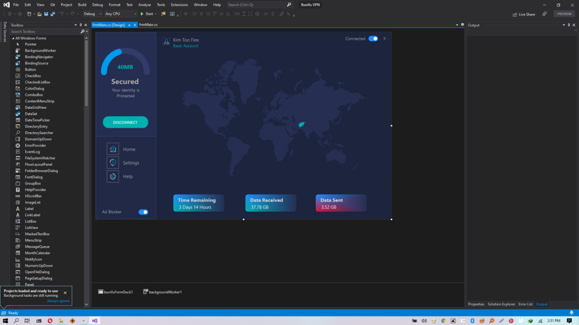Click the Data Received gradient card
This screenshot has width=579, height=325.
[271, 203]
